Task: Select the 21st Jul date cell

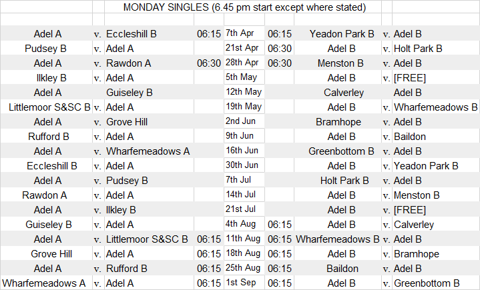Action: 244,209
